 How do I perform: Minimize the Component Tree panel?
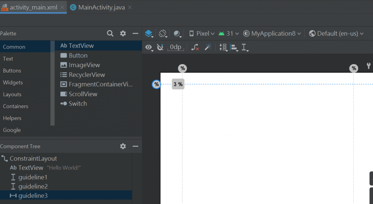tap(136, 146)
